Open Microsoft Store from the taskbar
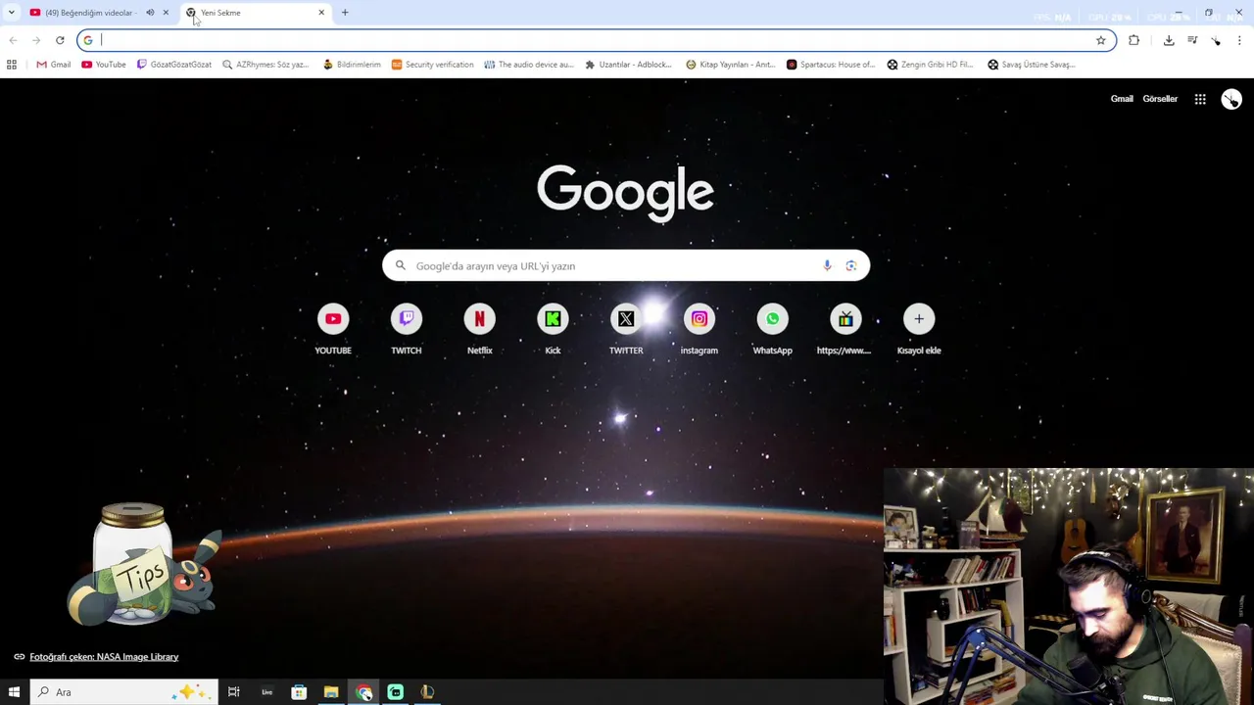This screenshot has width=1254, height=705. click(299, 692)
